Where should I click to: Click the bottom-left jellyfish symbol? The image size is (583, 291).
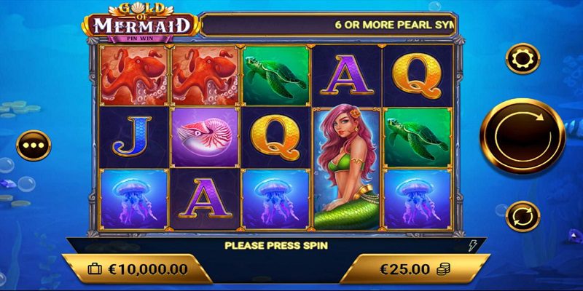pyautogui.click(x=134, y=199)
